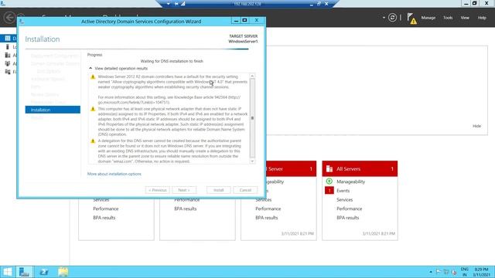495x278 pixels.
Task: Open dropdown on remote connection bar
Action: (x=169, y=4)
